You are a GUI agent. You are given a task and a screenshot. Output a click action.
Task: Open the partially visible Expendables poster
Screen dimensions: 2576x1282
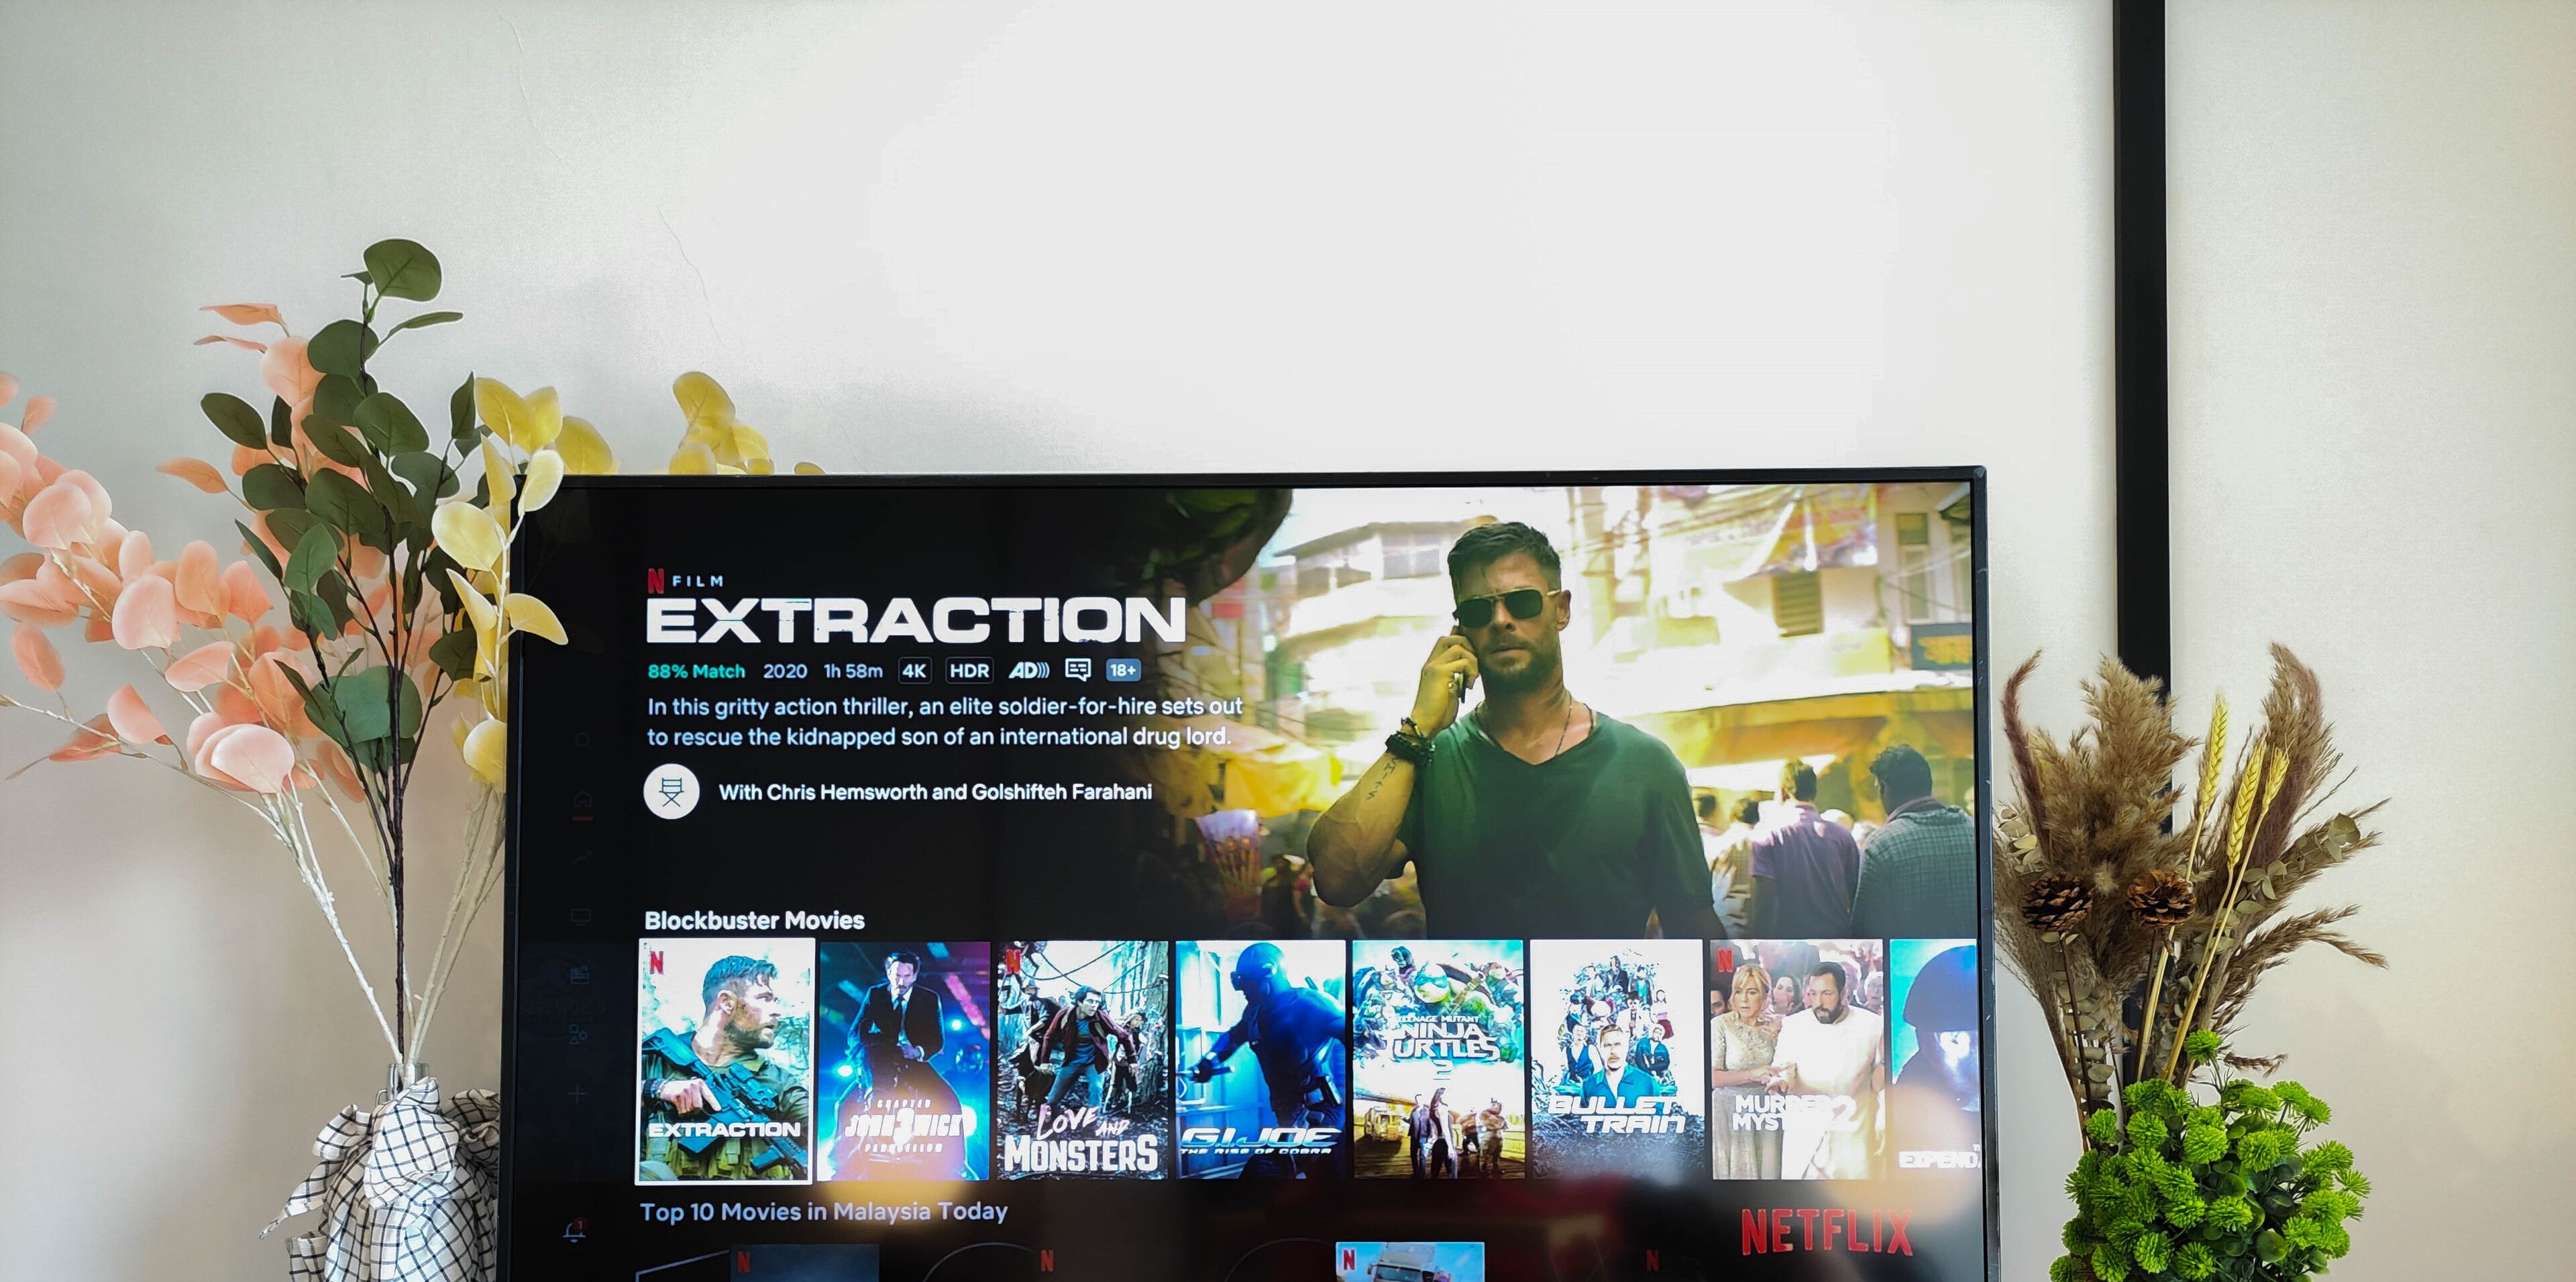point(1934,1058)
